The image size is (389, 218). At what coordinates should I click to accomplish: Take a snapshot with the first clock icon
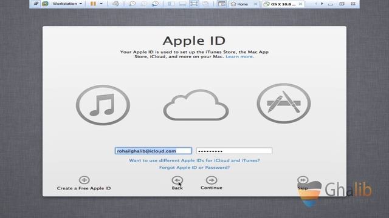point(133,4)
